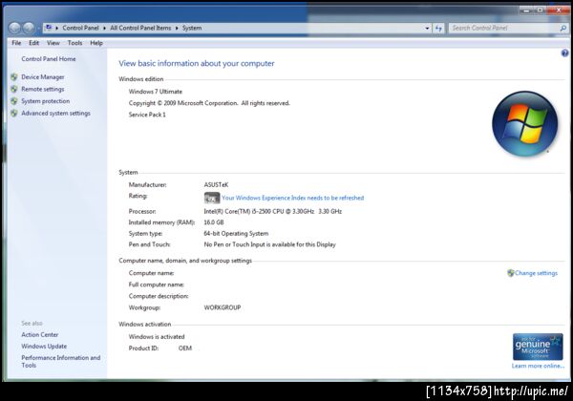Click the shield icon beside Remote settings
The height and width of the screenshot is (401, 573).
14,89
